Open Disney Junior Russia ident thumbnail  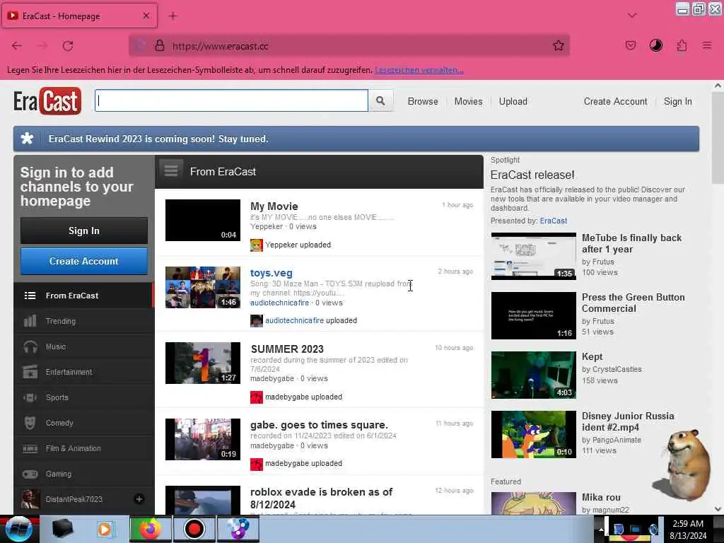click(533, 435)
